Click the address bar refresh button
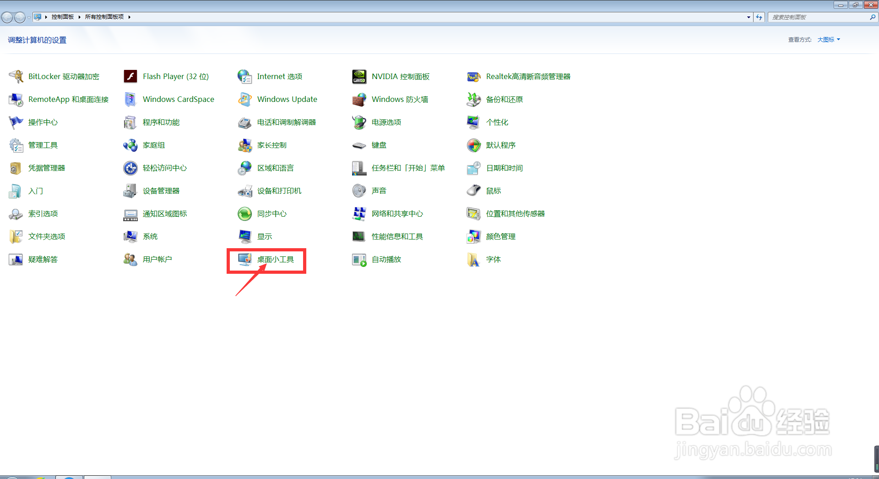Viewport: 879px width, 479px height. (759, 17)
